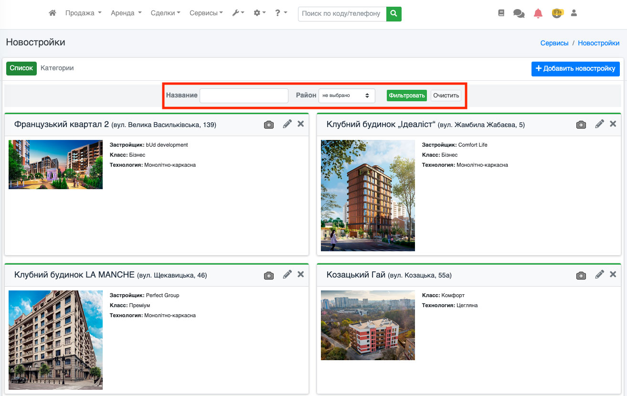Open the user profile icon
627x396 pixels.
[x=574, y=13]
